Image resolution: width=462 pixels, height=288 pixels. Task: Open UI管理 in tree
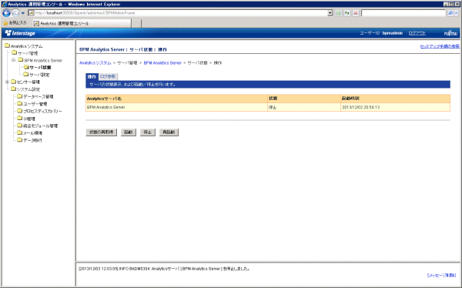pyautogui.click(x=29, y=119)
